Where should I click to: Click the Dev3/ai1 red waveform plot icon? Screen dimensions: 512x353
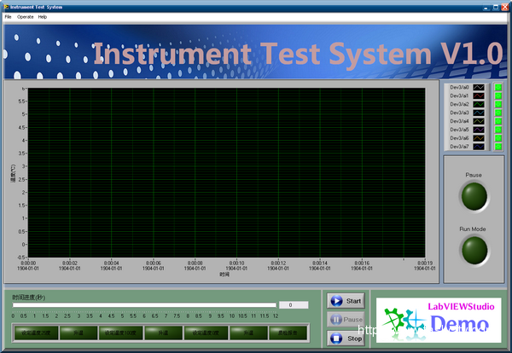[479, 95]
